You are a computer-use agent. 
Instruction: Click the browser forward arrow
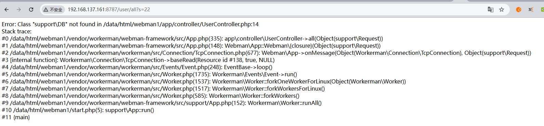pyautogui.click(x=19, y=10)
